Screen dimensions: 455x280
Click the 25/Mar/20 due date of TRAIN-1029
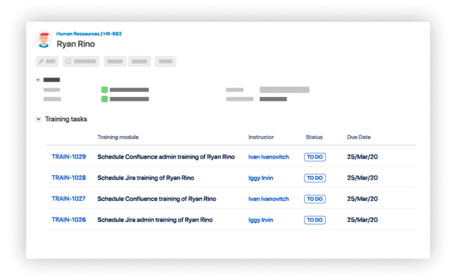tap(362, 157)
